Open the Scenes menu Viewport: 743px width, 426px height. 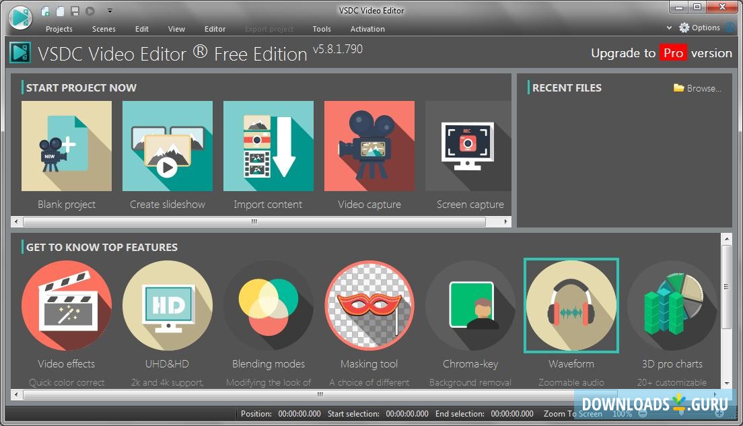pyautogui.click(x=104, y=29)
